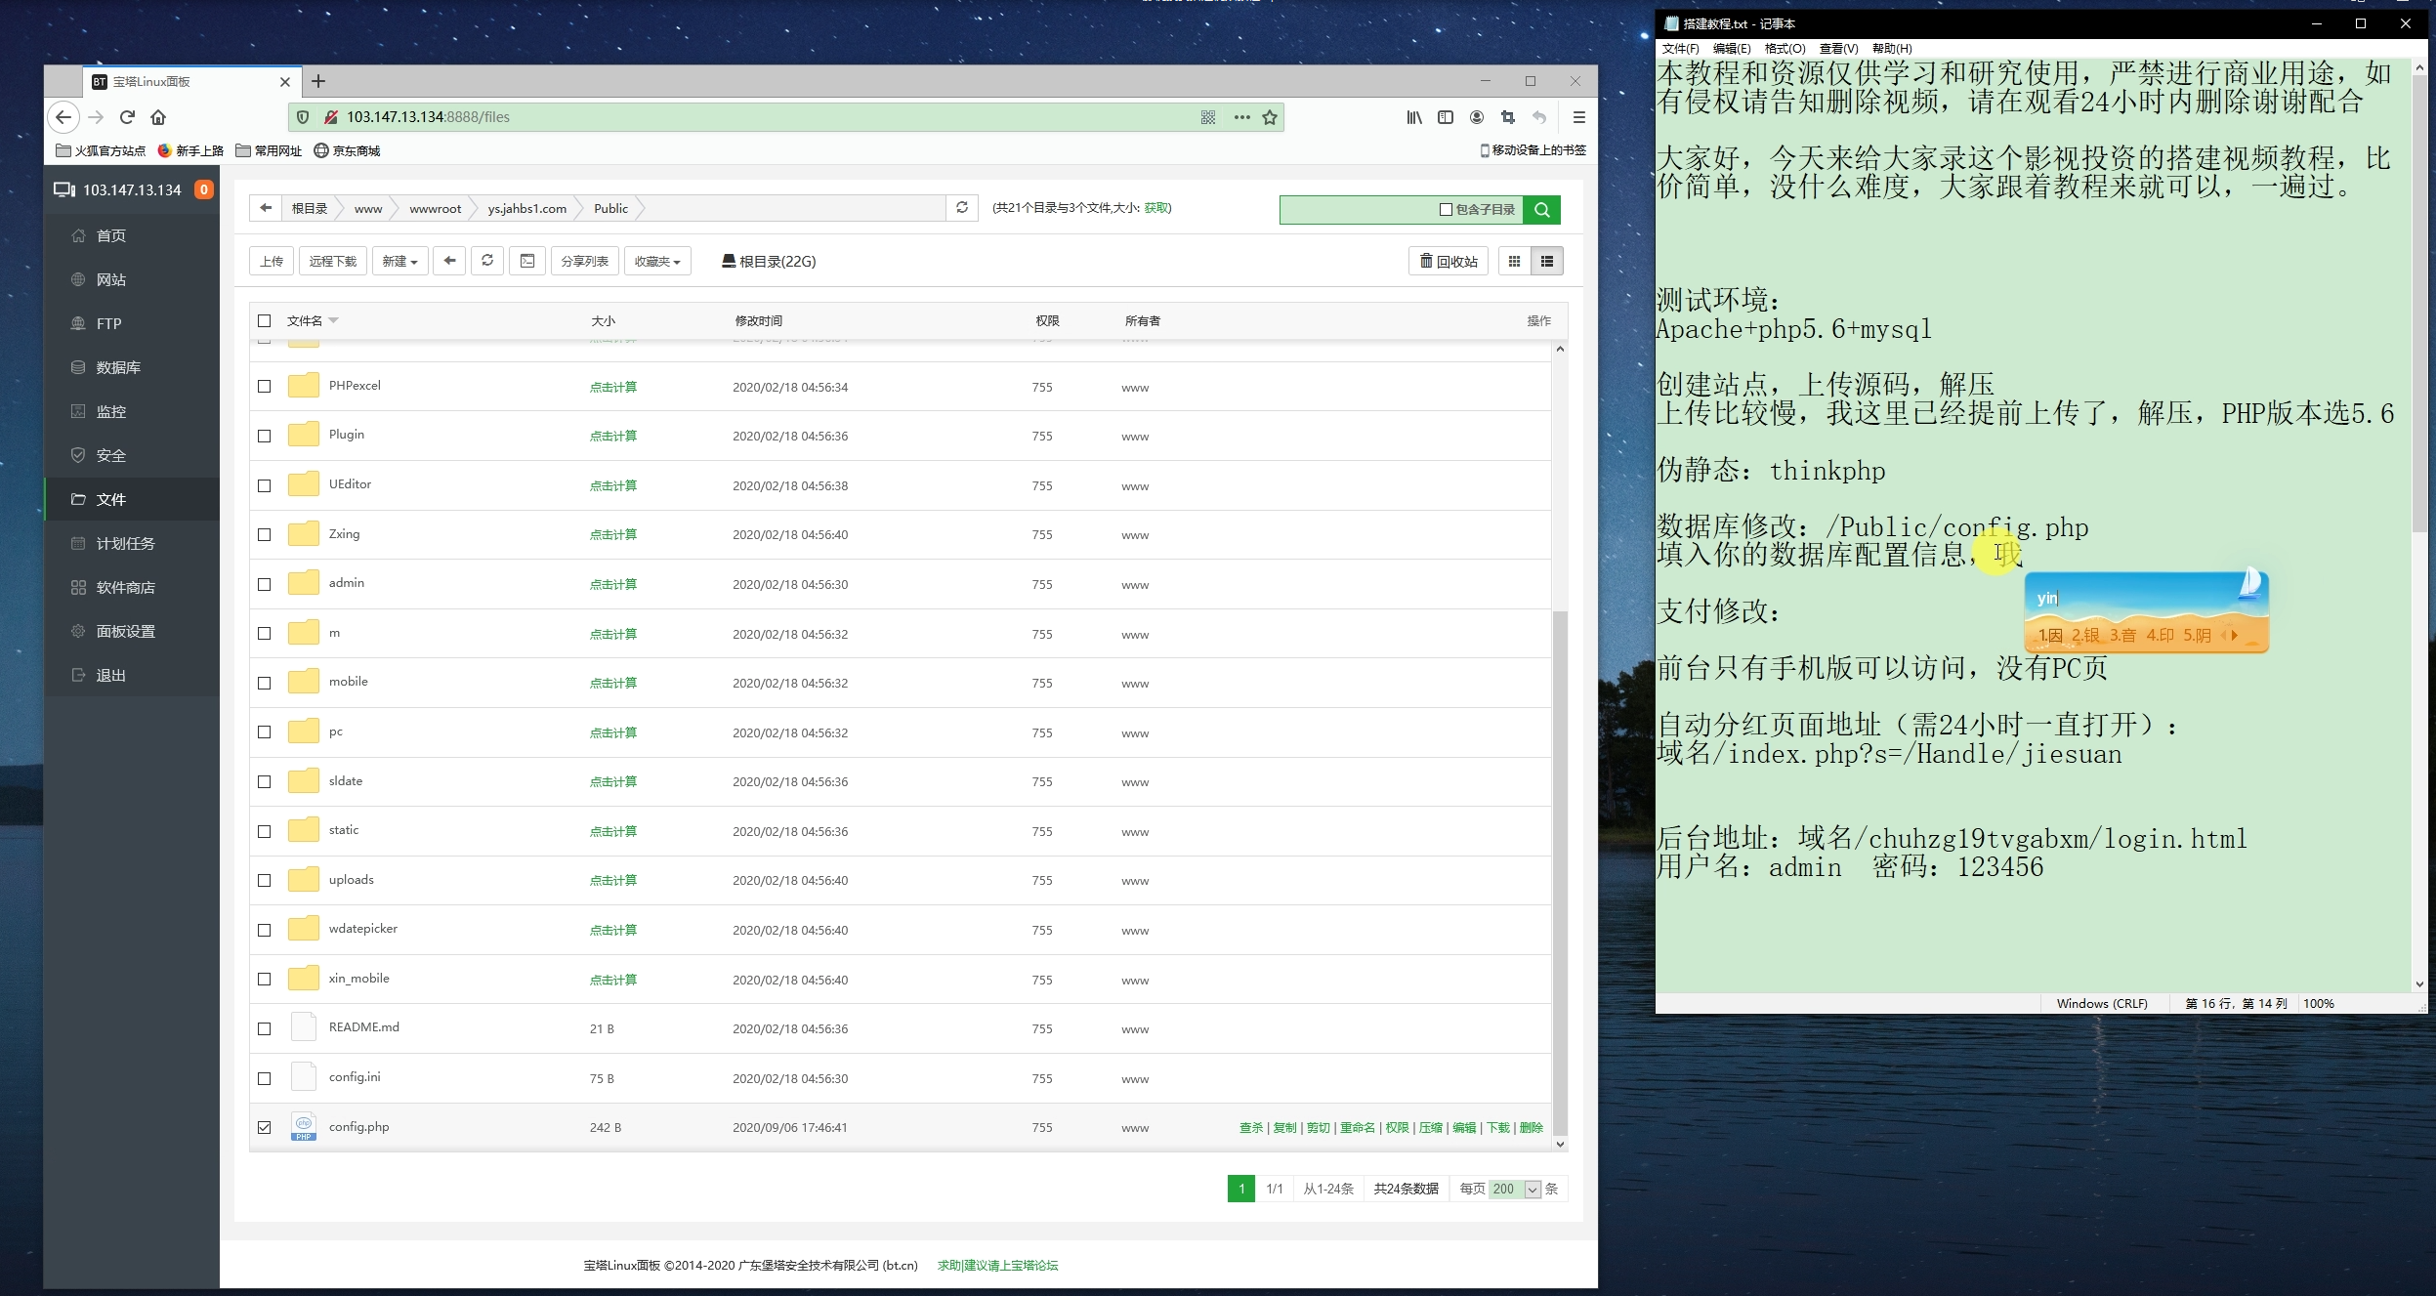2436x1296 pixels.
Task: Check the 包含子目录 checkbox
Action: coord(1446,210)
